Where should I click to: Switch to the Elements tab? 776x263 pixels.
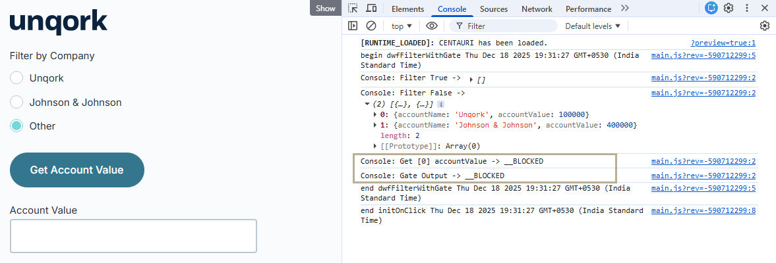coord(408,9)
